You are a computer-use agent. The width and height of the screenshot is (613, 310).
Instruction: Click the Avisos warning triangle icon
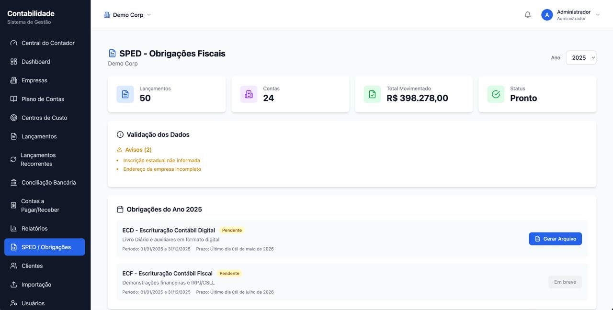[x=120, y=150]
